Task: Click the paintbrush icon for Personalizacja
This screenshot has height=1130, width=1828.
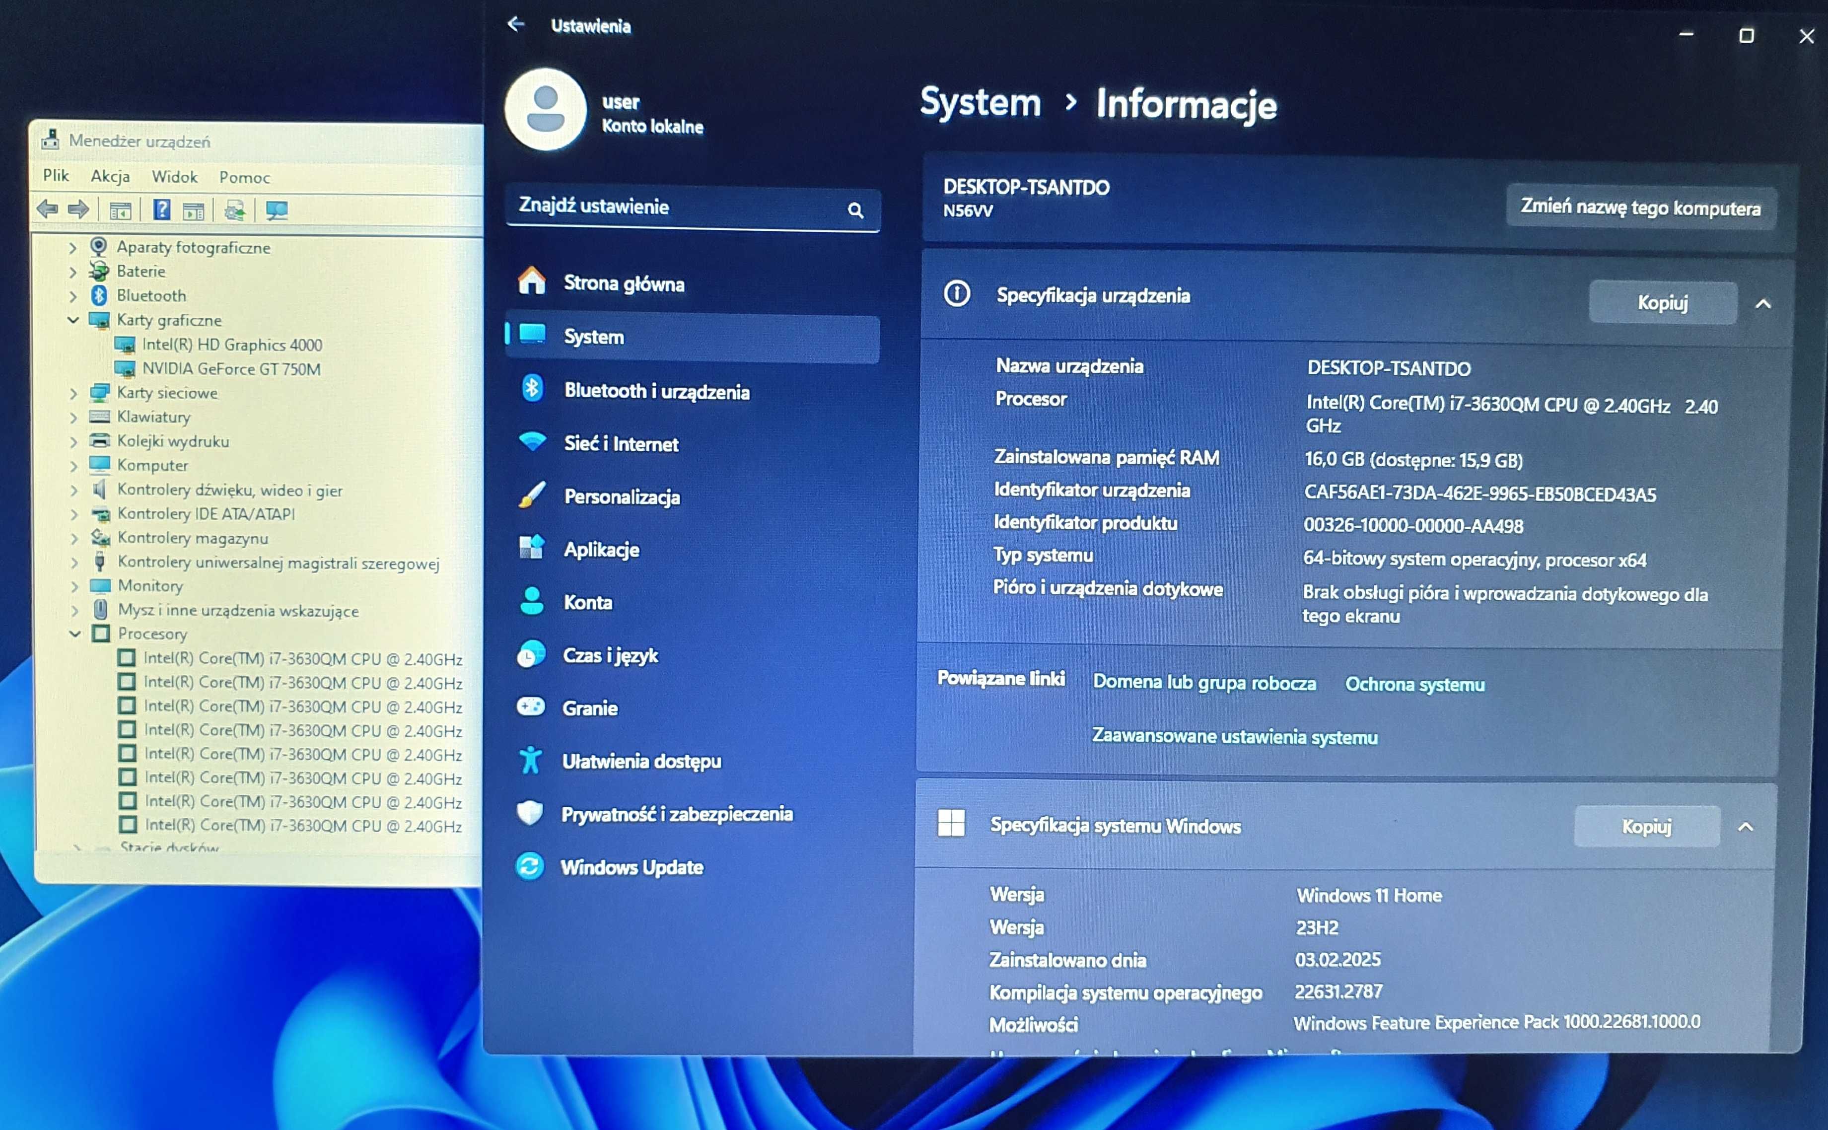Action: coord(532,495)
